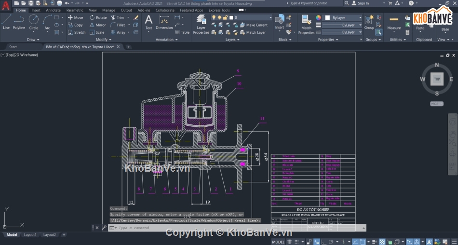Screen dimensions: 458x245
Task: Open the AutoCAD application menu logo
Action: tap(6, 5)
